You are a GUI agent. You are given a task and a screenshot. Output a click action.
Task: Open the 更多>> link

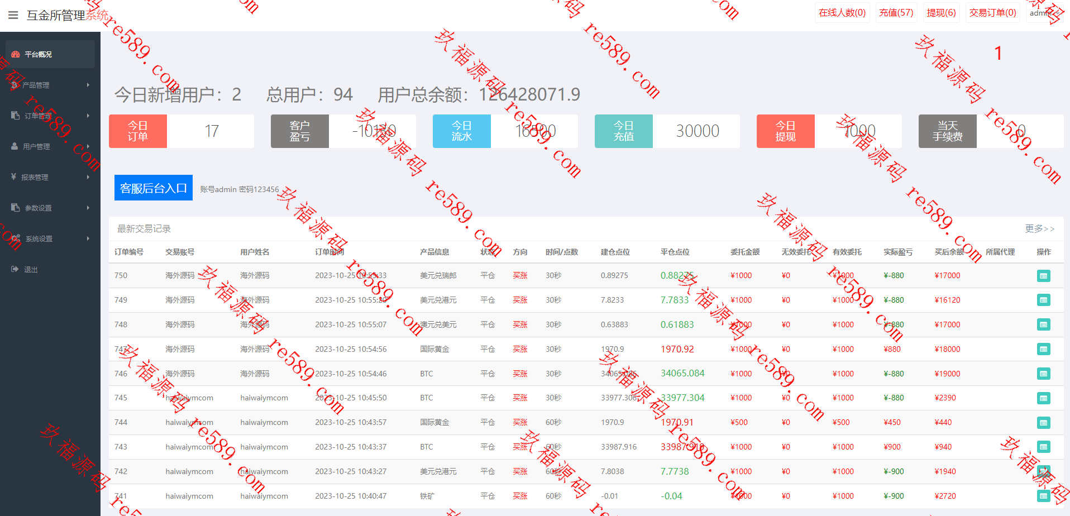1039,228
